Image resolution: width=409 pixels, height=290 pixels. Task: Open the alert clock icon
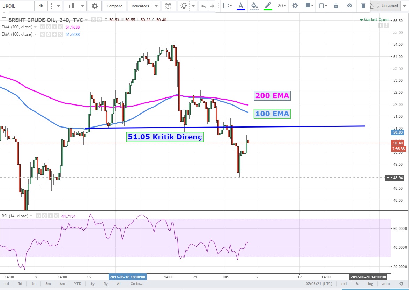tap(169, 6)
